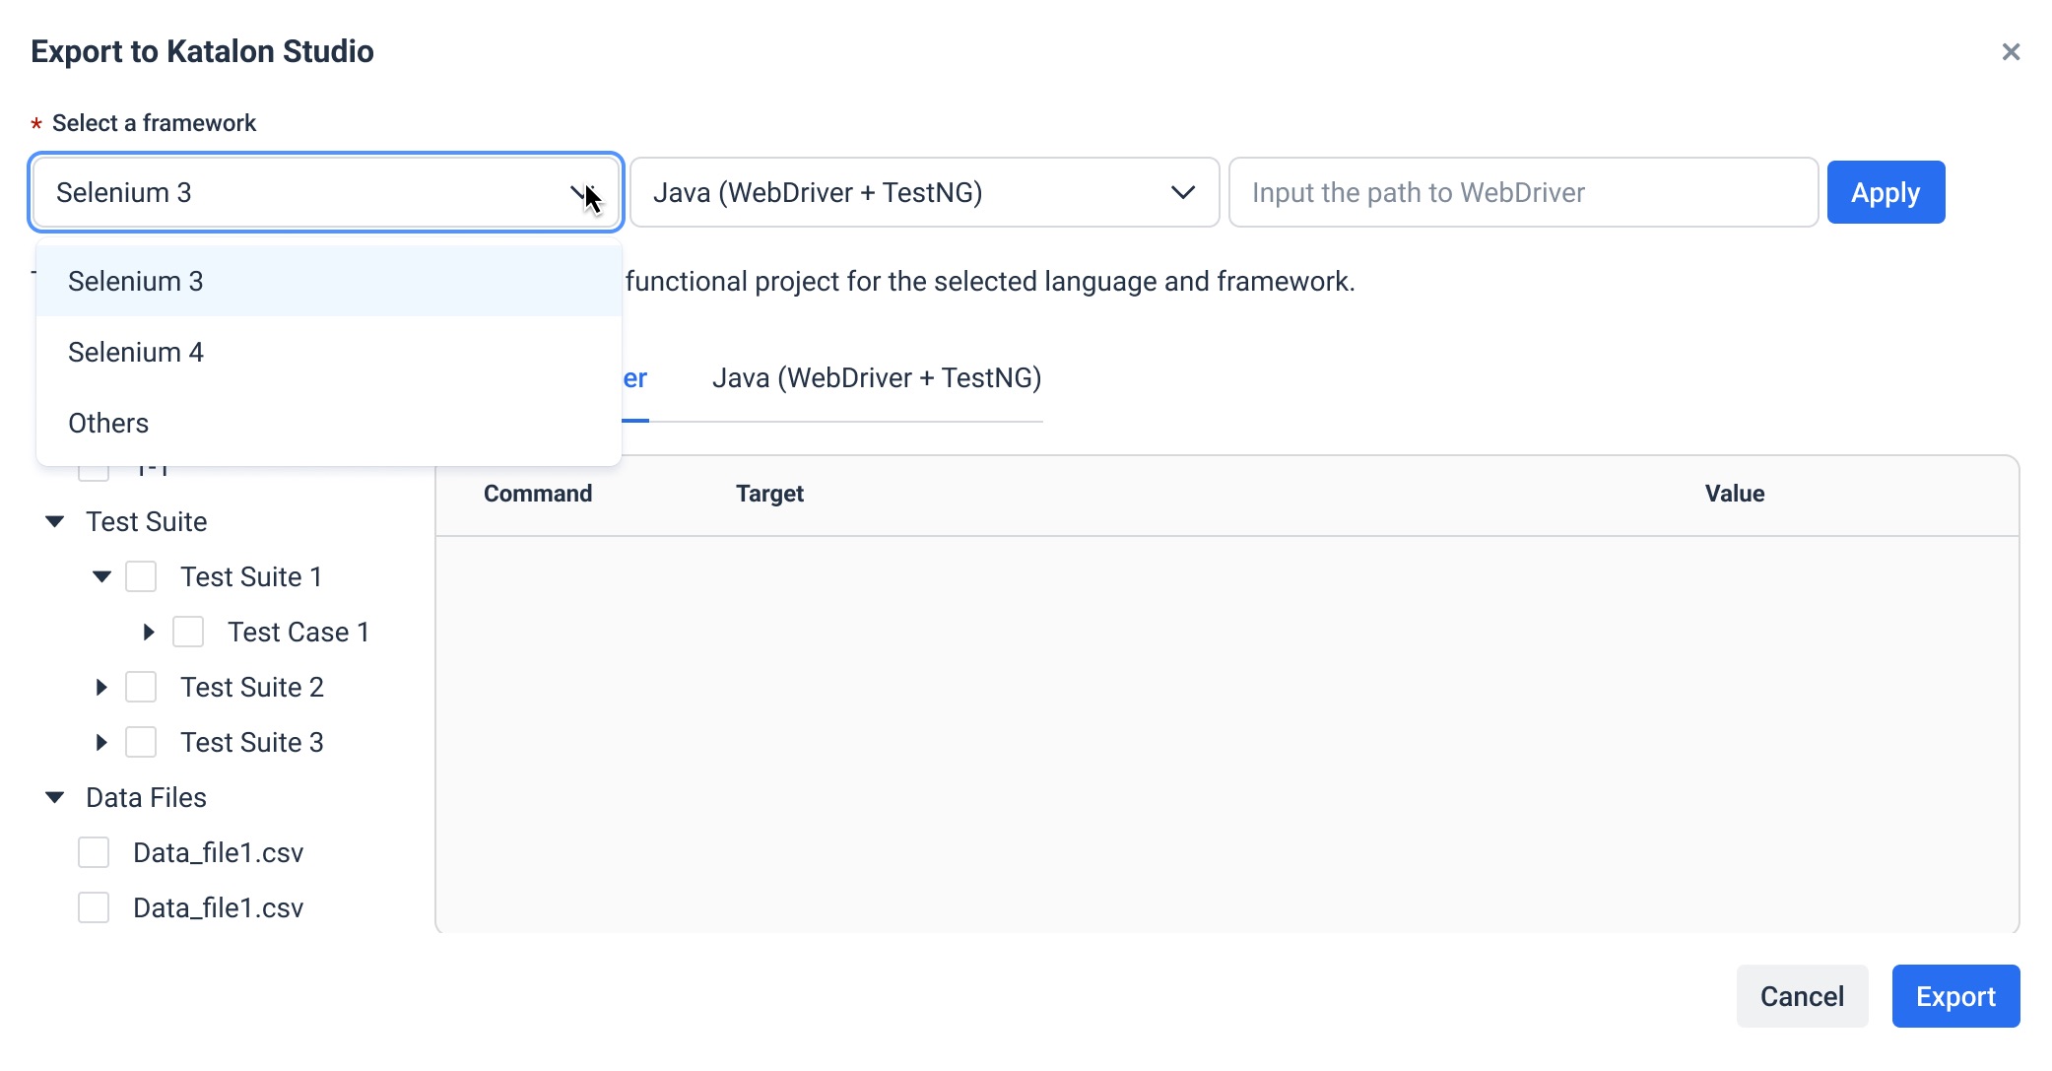
Task: Toggle Data_file1.csv checkbox
Action: pos(94,852)
